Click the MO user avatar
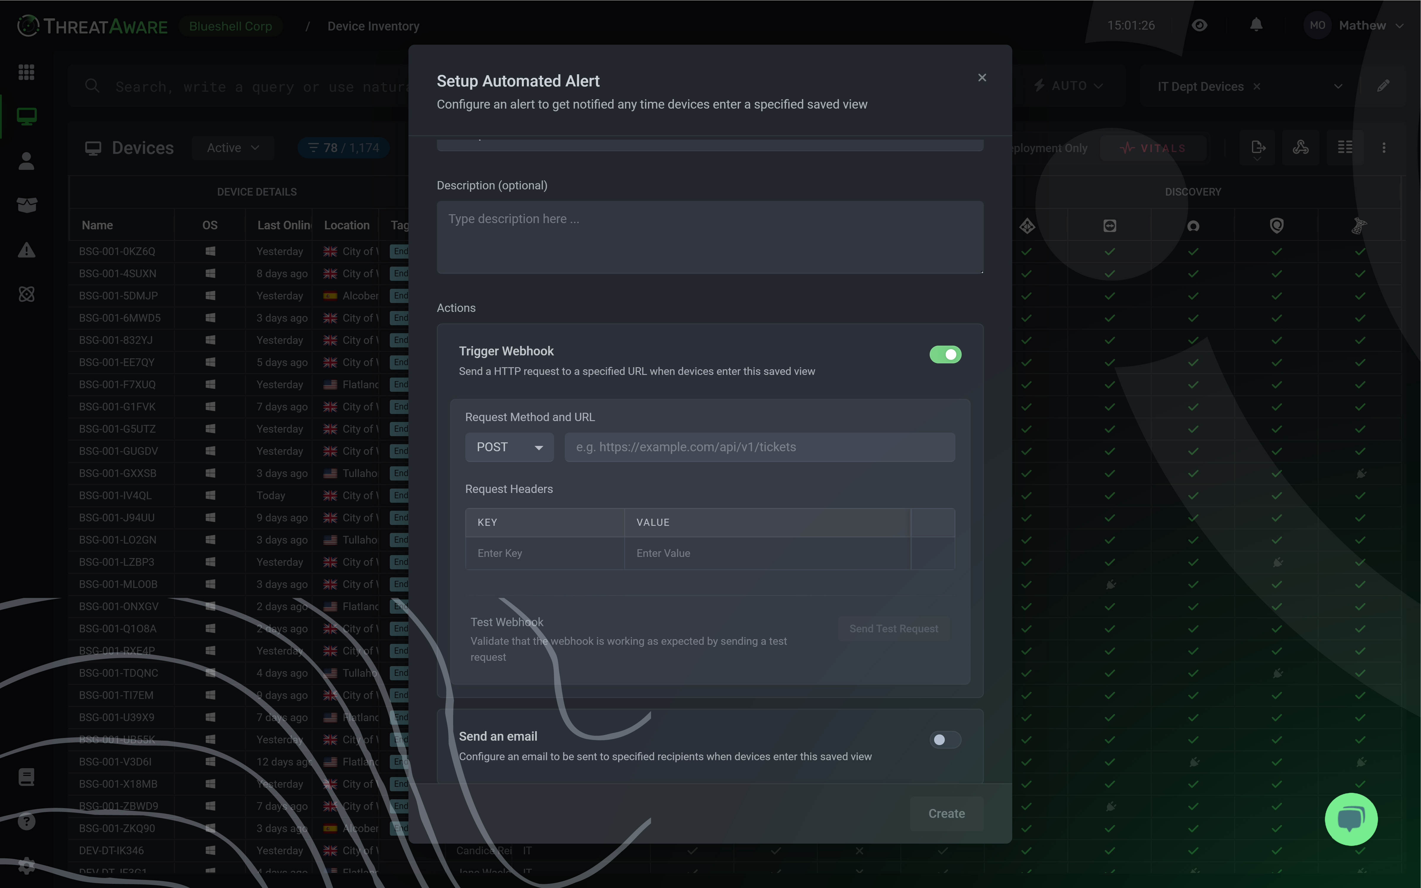 point(1317,25)
